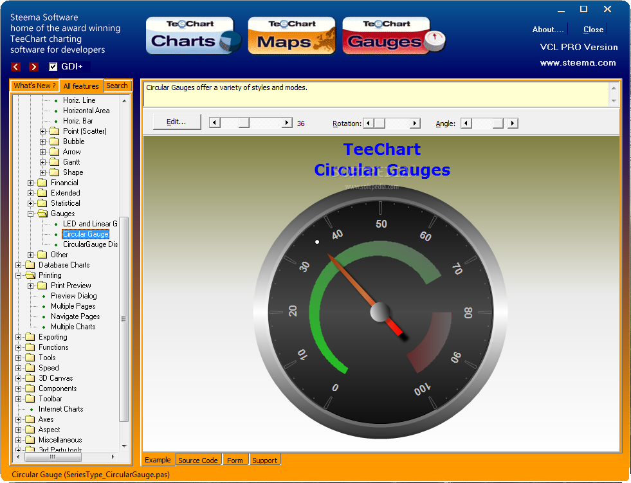Click tree horizontal scrollbar right arrow

pos(113,457)
